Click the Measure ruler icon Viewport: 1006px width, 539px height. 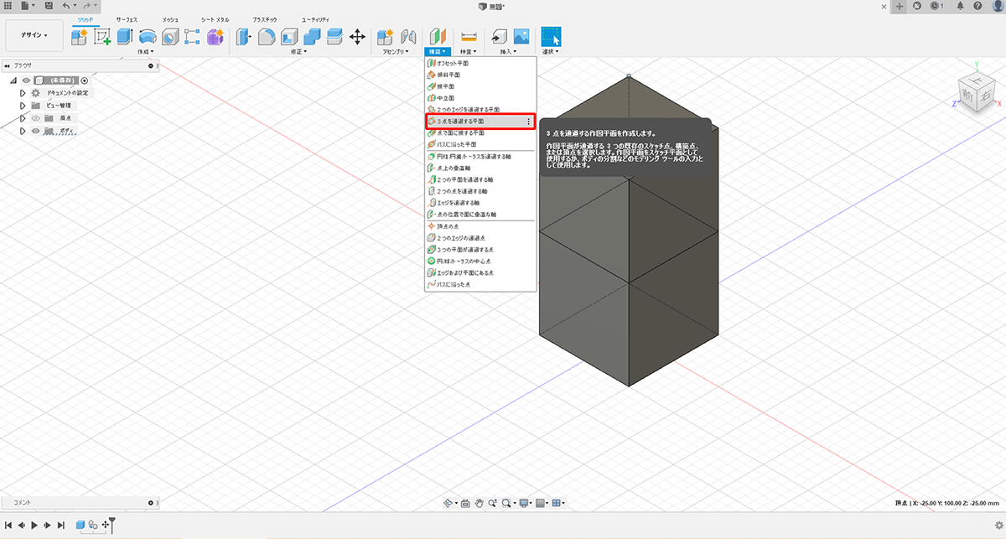point(469,36)
